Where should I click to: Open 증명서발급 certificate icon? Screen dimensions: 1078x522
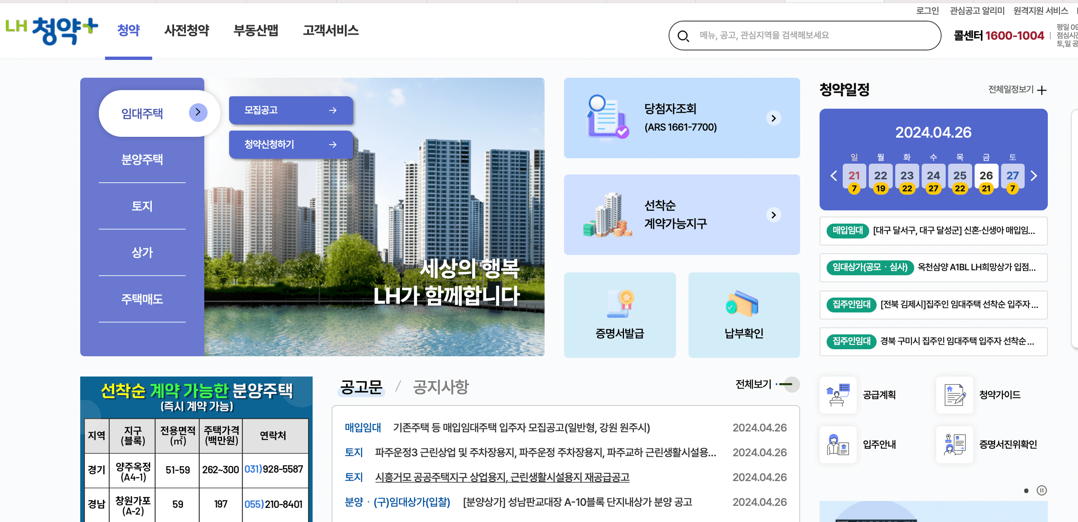point(620,304)
